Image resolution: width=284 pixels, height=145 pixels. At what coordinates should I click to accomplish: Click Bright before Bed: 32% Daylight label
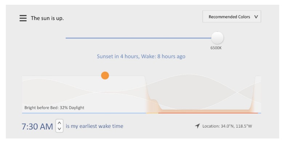(54, 108)
